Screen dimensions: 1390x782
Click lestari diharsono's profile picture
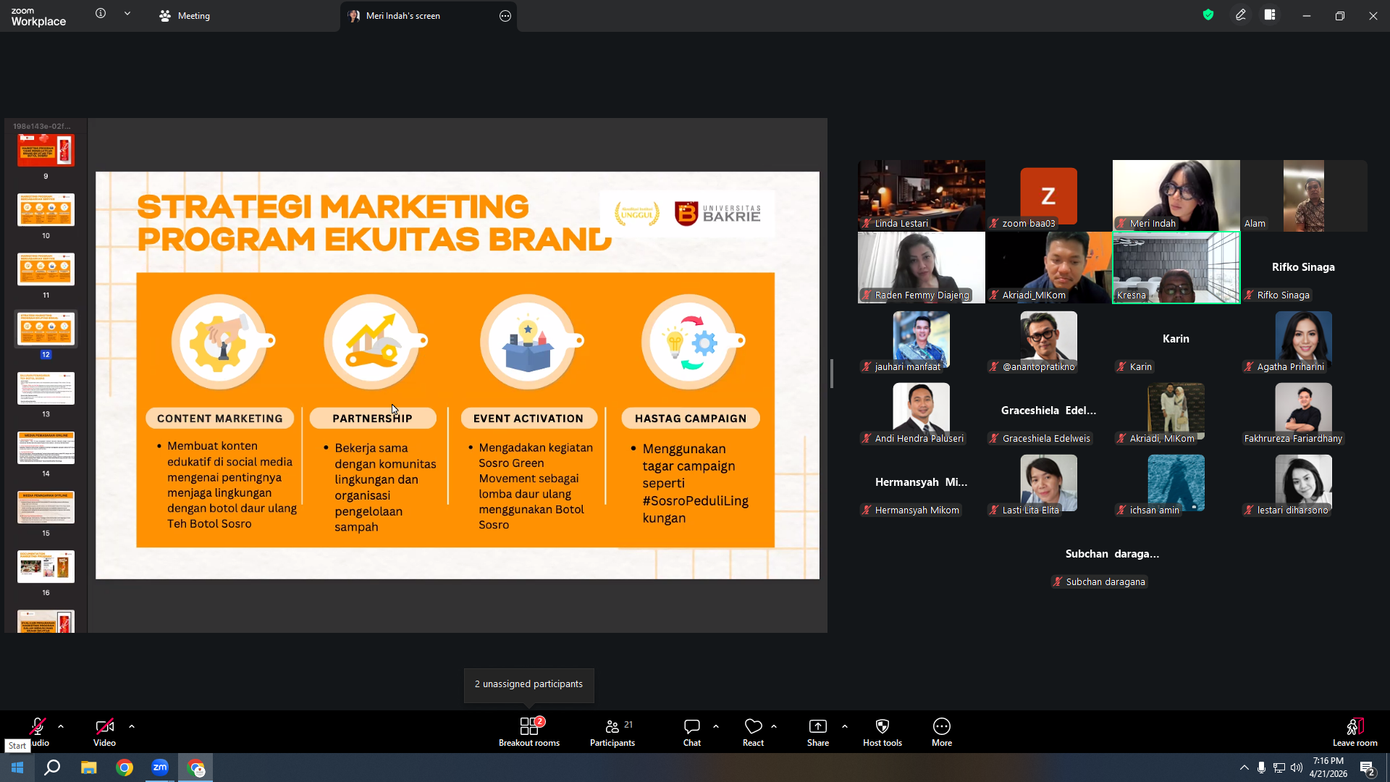click(x=1303, y=482)
